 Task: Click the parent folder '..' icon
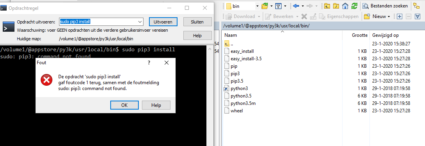pos(227,44)
